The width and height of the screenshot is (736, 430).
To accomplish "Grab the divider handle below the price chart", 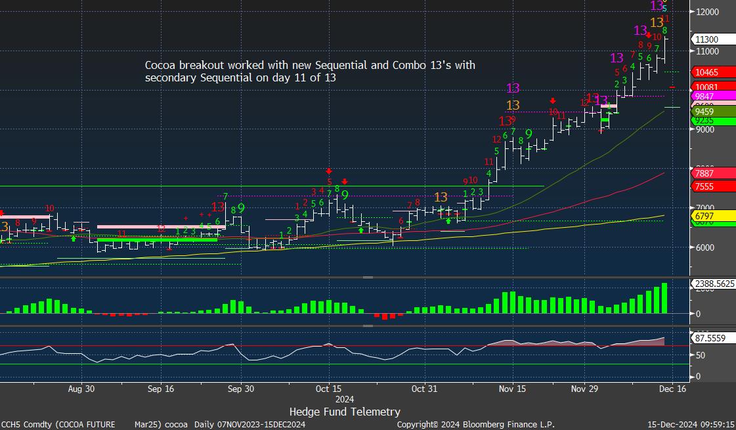I will tap(368, 278).
